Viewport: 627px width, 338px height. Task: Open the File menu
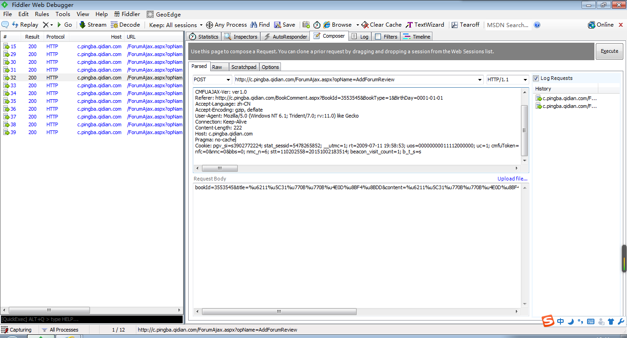click(x=7, y=14)
